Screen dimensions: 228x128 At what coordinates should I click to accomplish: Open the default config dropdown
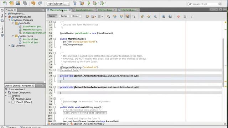tap(58, 4)
